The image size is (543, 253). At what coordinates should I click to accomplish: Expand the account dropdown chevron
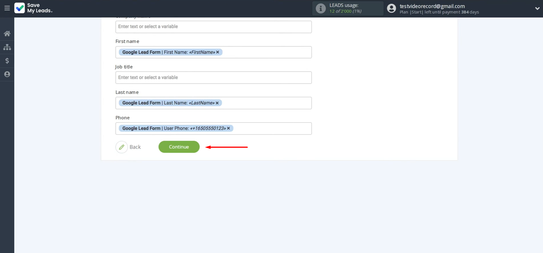[x=537, y=9]
